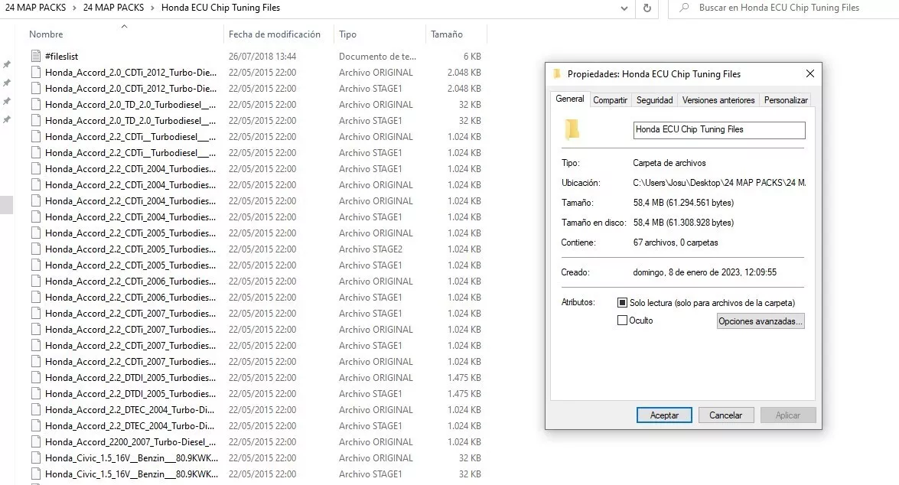Click file icon of Honda_Accord_2.0_TD STAGE1 row
This screenshot has width=899, height=485.
tap(35, 120)
